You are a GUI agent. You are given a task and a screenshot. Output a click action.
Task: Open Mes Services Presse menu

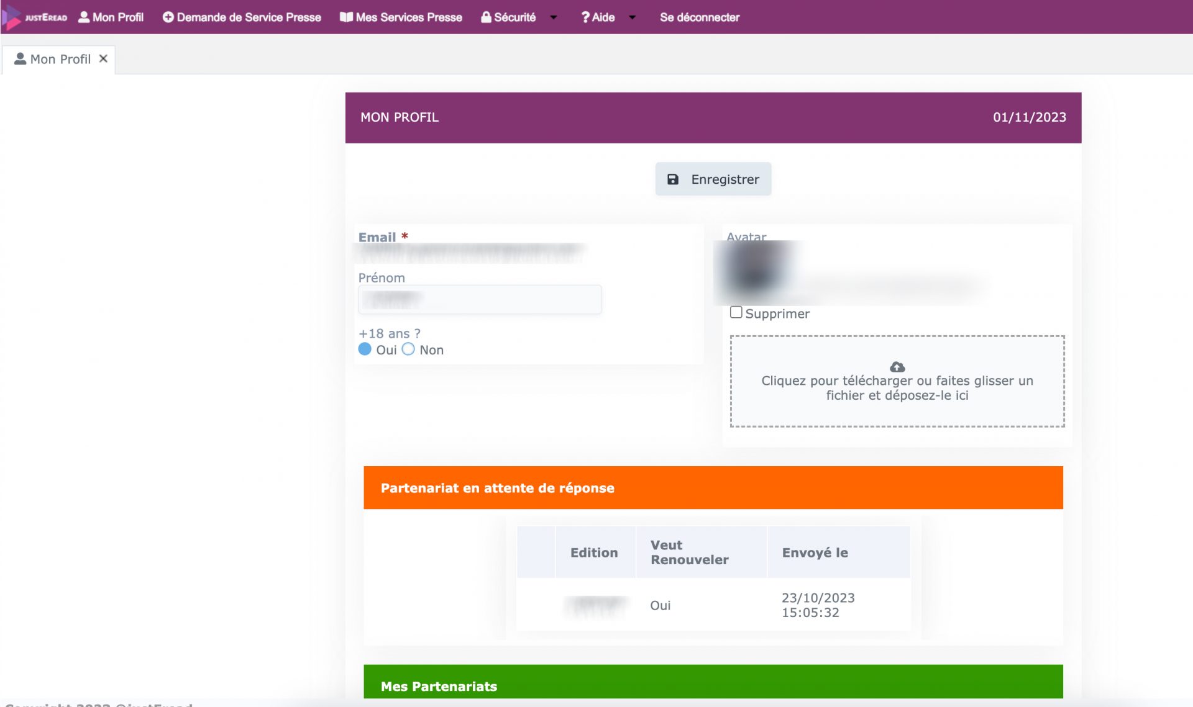coord(401,17)
